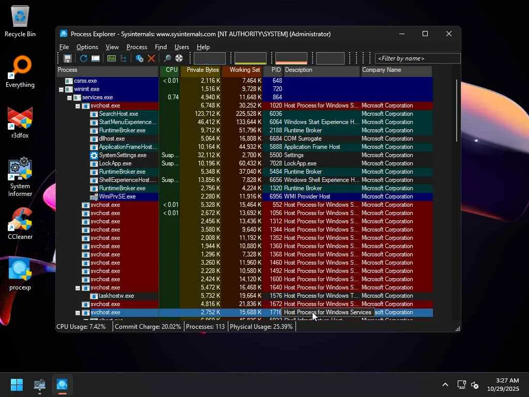Select svchost.exe row with PID 552

coord(244,205)
